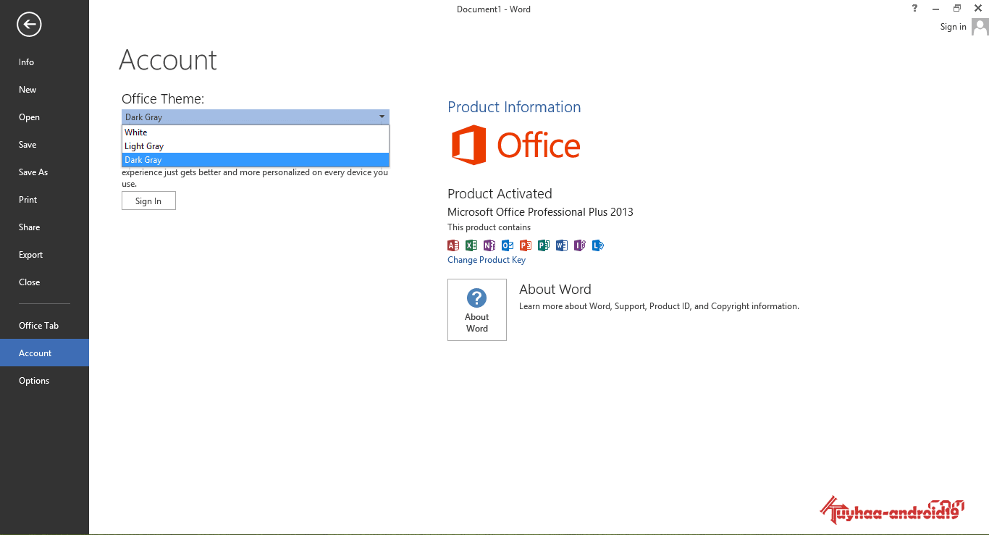Open the Info tab in sidebar

coord(44,62)
